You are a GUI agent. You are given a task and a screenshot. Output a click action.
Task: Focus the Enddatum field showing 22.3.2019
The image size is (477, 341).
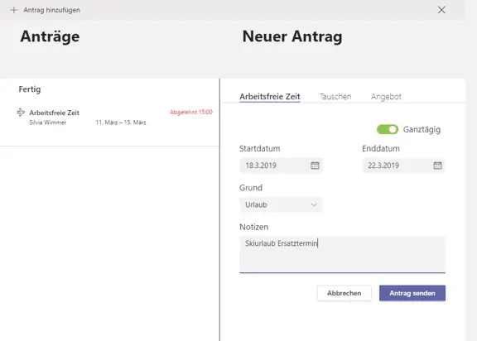[x=403, y=166]
